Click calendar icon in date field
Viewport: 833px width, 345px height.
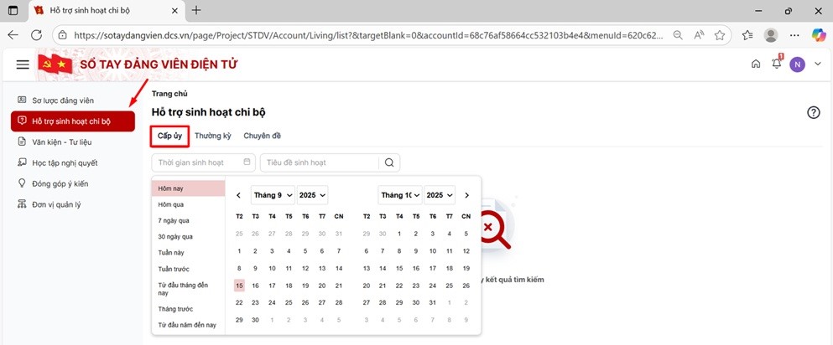point(247,162)
